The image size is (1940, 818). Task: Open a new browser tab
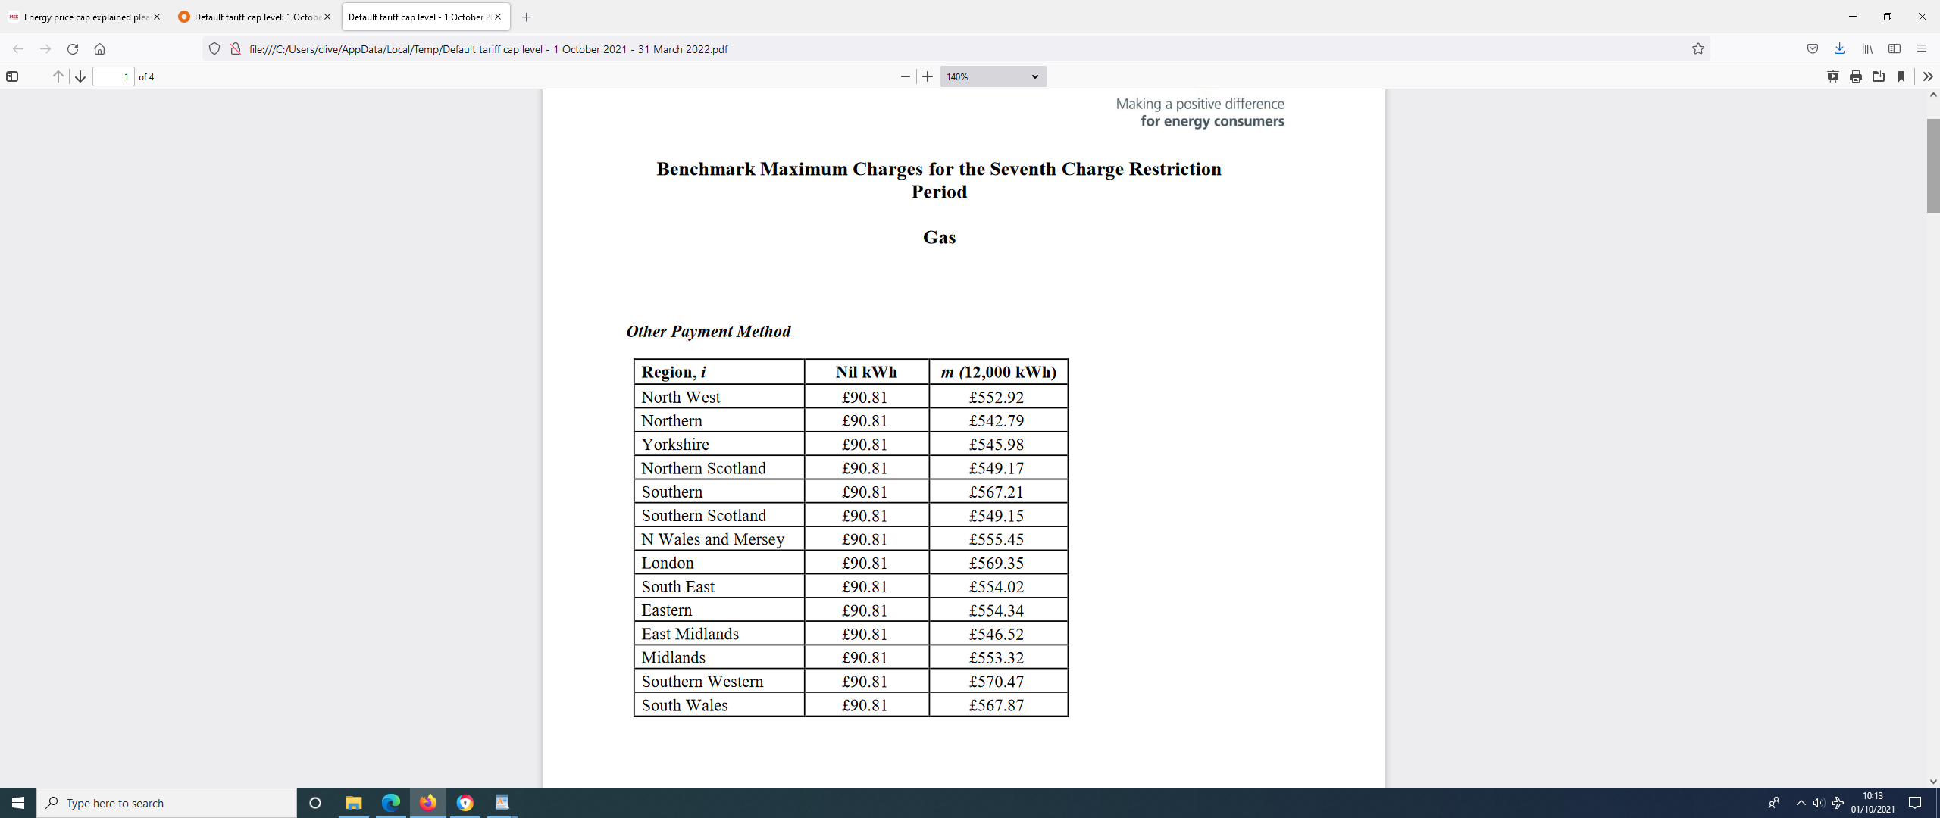coord(527,17)
